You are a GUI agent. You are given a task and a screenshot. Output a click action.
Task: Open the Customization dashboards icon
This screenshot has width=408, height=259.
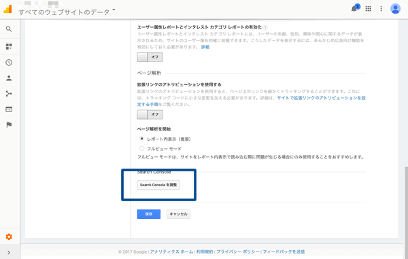[9, 46]
